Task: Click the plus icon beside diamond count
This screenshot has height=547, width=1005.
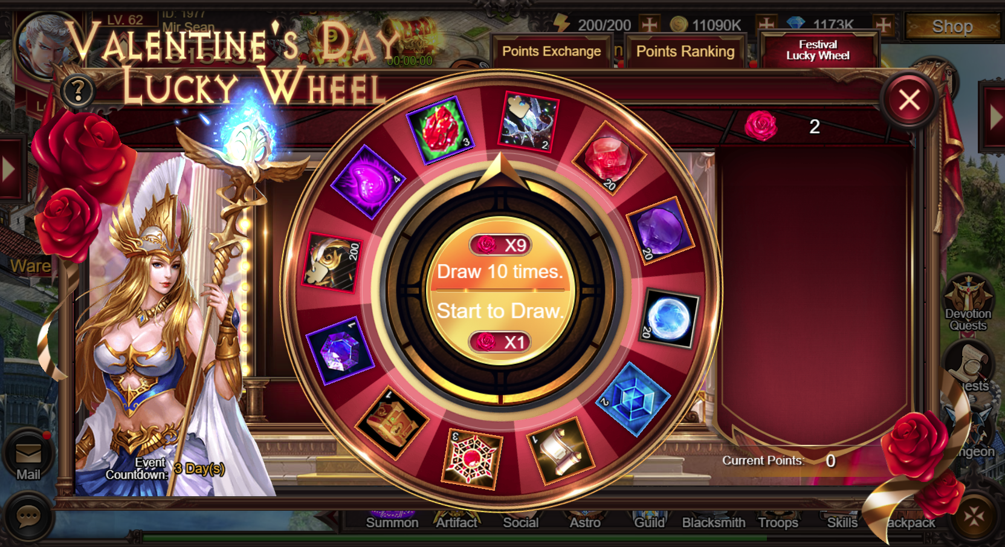Action: click(x=884, y=25)
